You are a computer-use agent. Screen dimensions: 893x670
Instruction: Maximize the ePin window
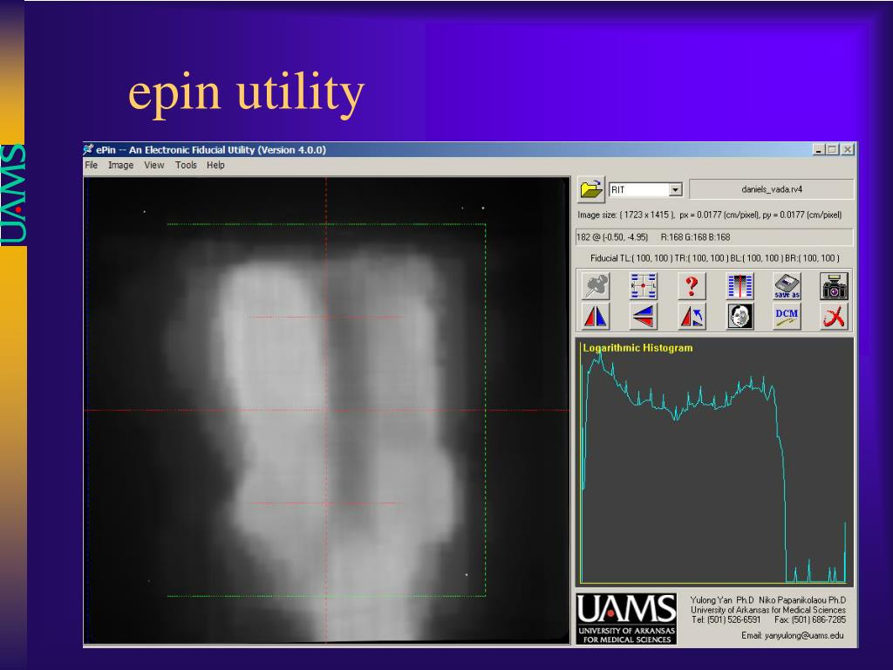[x=833, y=149]
